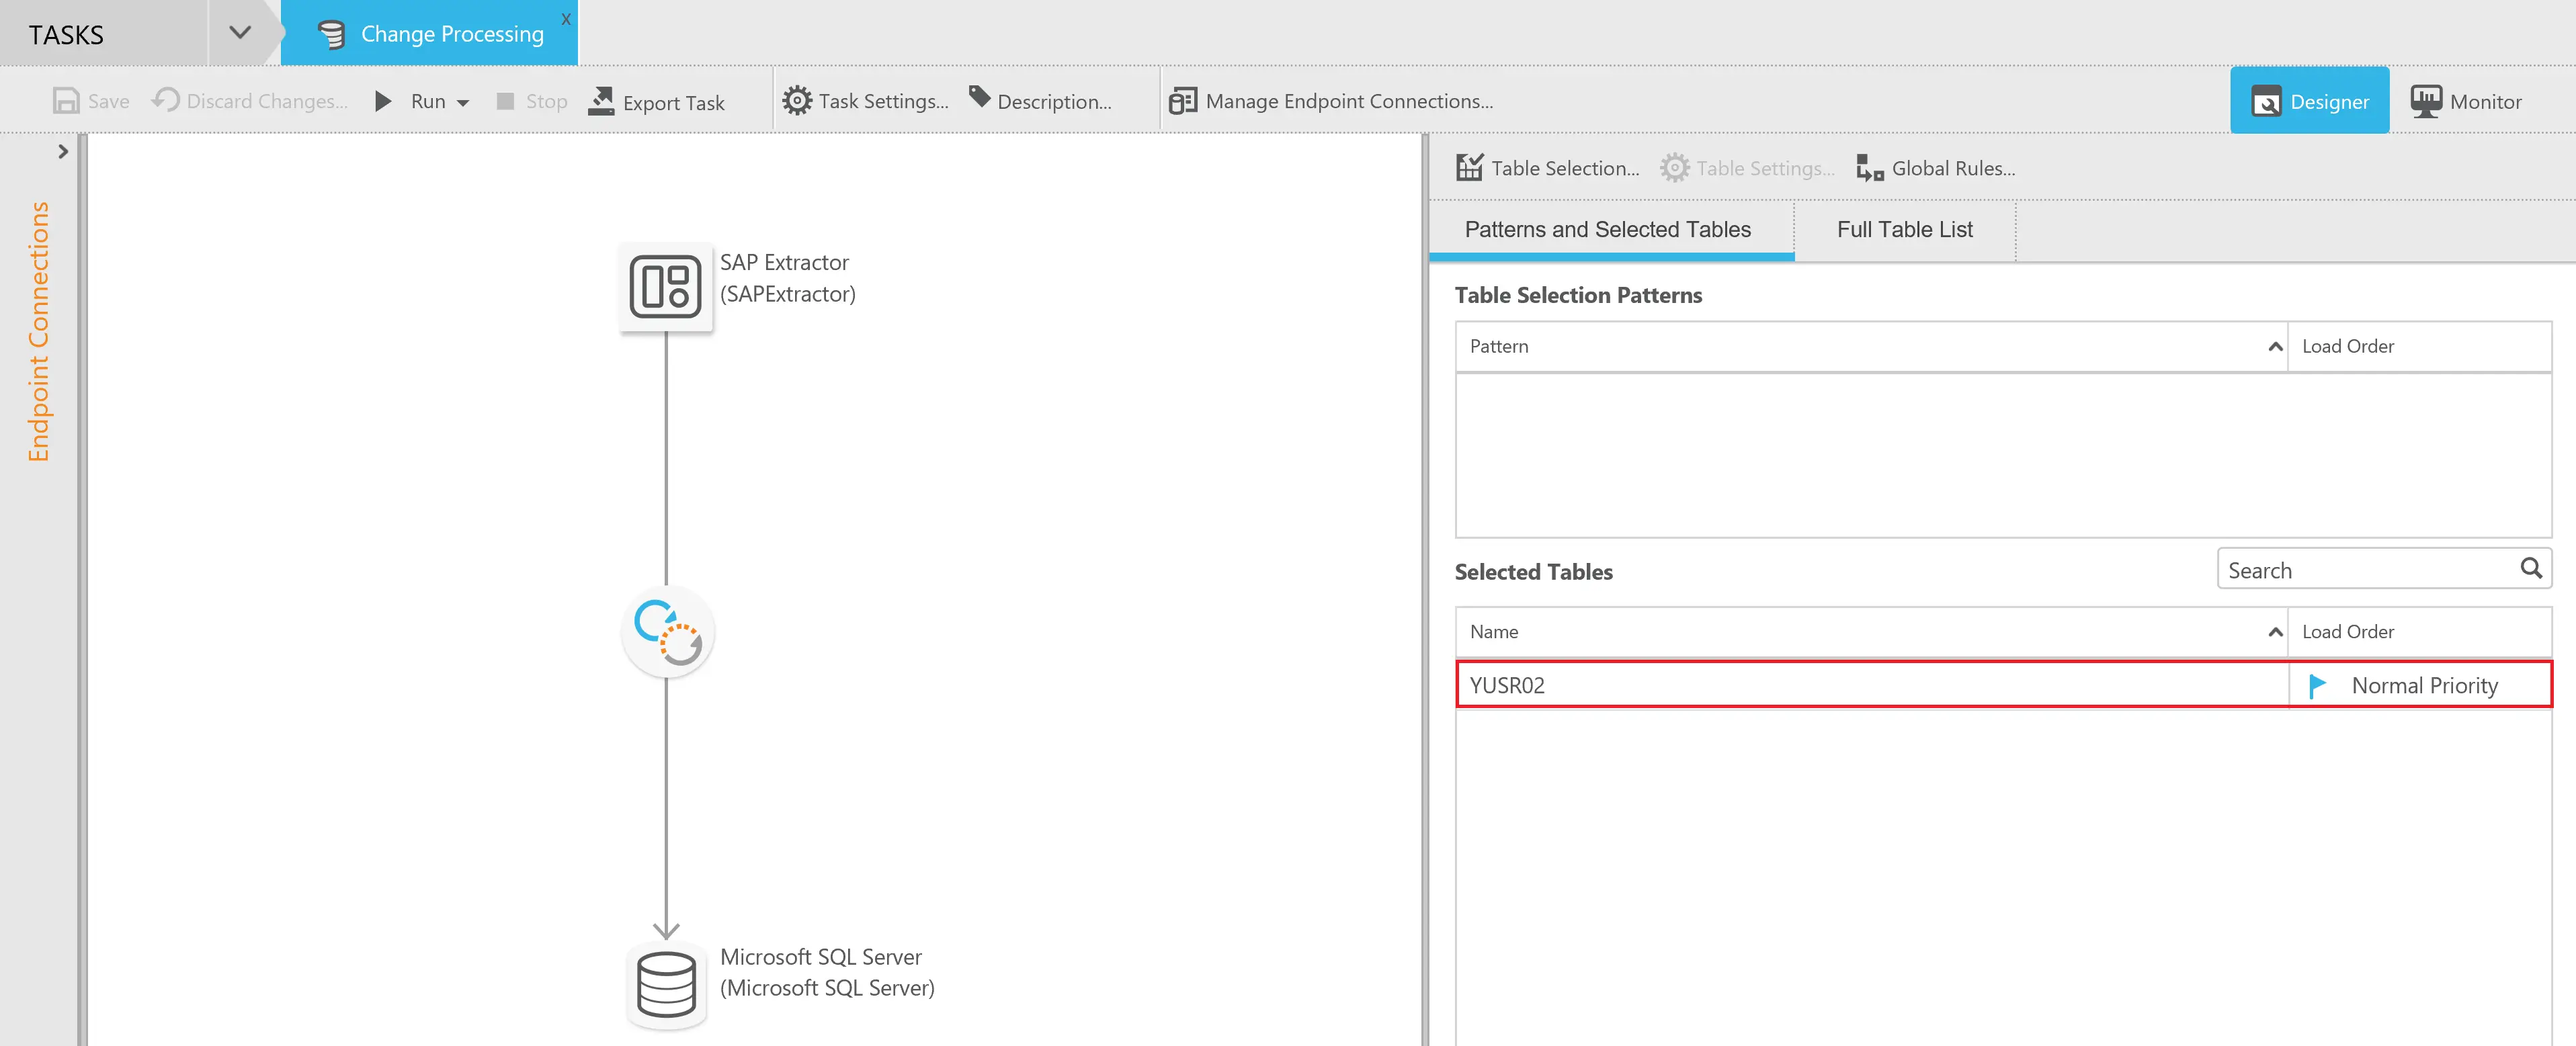Click the Save disk icon

tap(66, 101)
